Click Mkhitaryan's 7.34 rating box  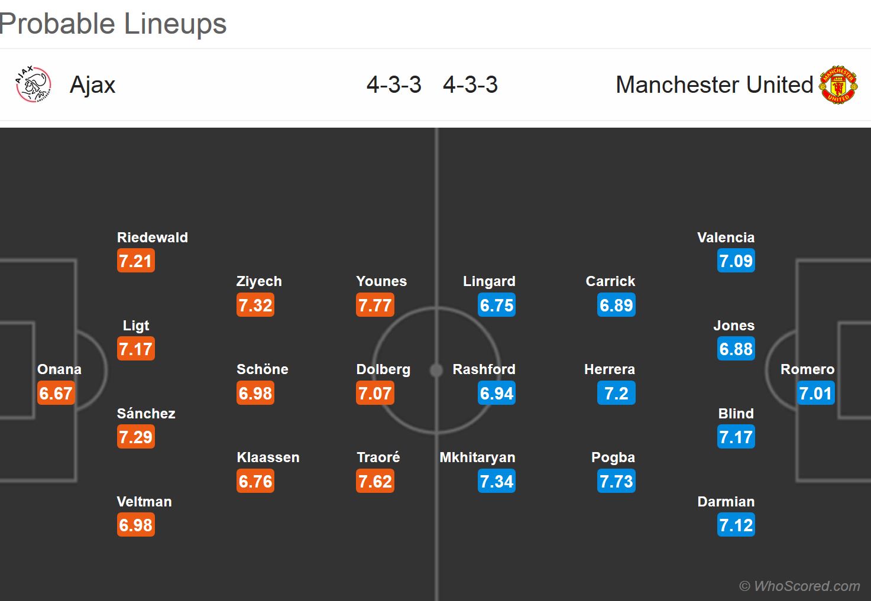pyautogui.click(x=497, y=481)
